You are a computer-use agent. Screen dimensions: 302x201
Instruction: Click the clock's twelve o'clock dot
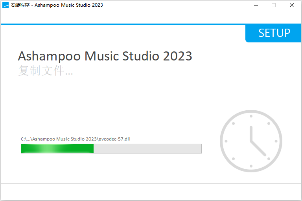tap(251, 116)
